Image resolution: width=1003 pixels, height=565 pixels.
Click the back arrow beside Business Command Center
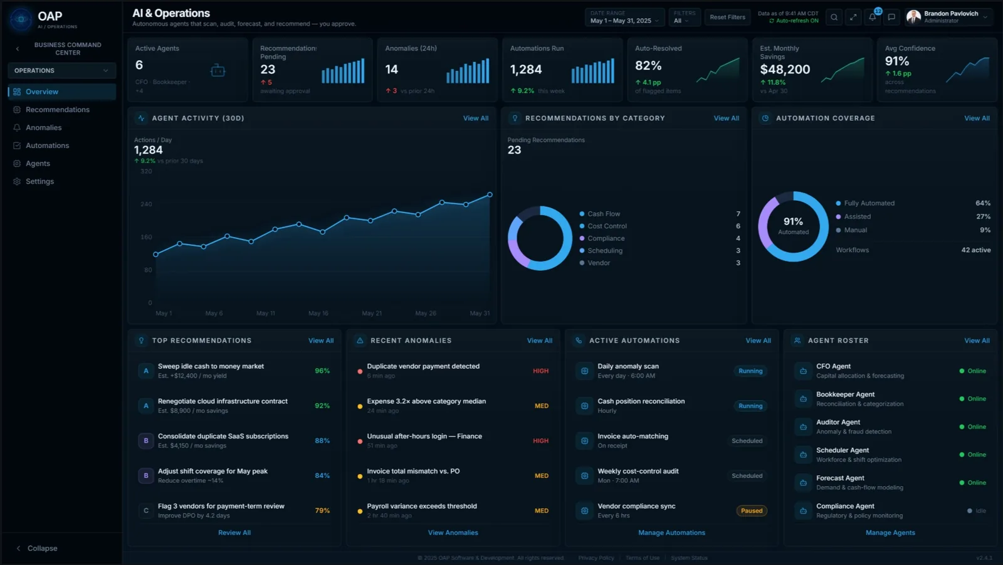tap(18, 48)
